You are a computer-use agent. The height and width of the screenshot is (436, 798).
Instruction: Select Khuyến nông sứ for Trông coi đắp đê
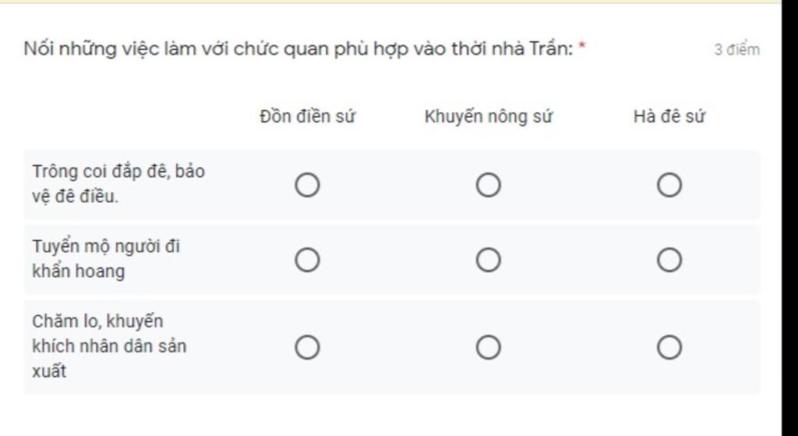click(x=488, y=185)
